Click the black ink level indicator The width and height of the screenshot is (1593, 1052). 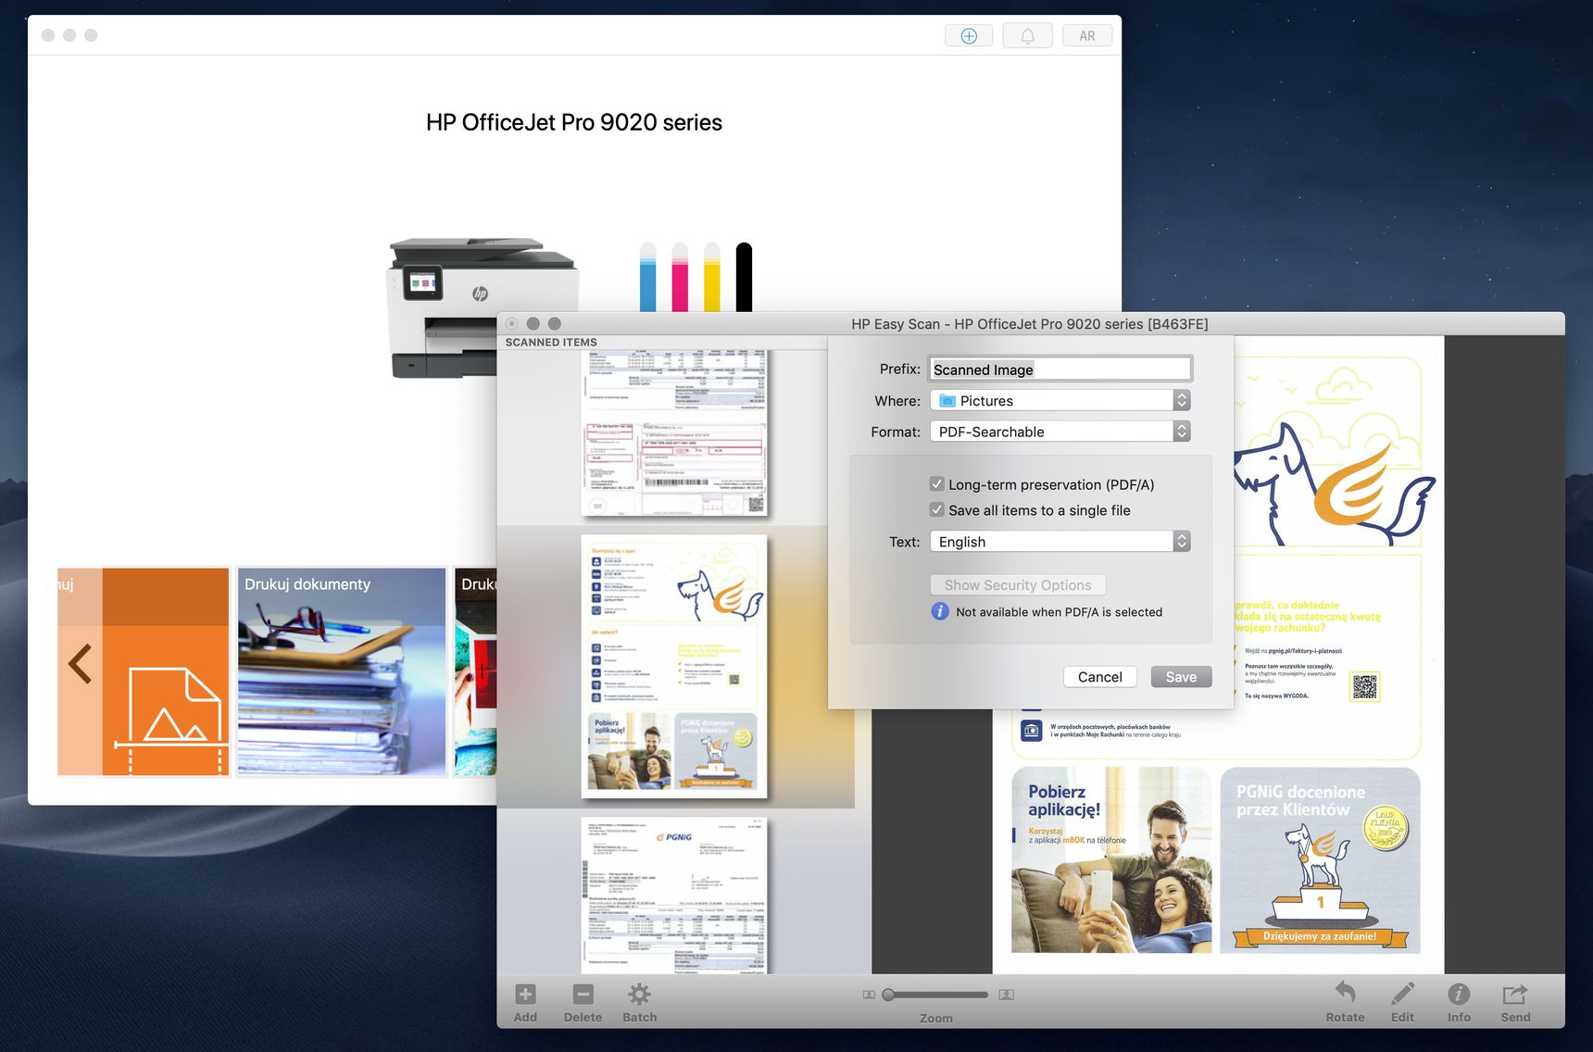(744, 277)
